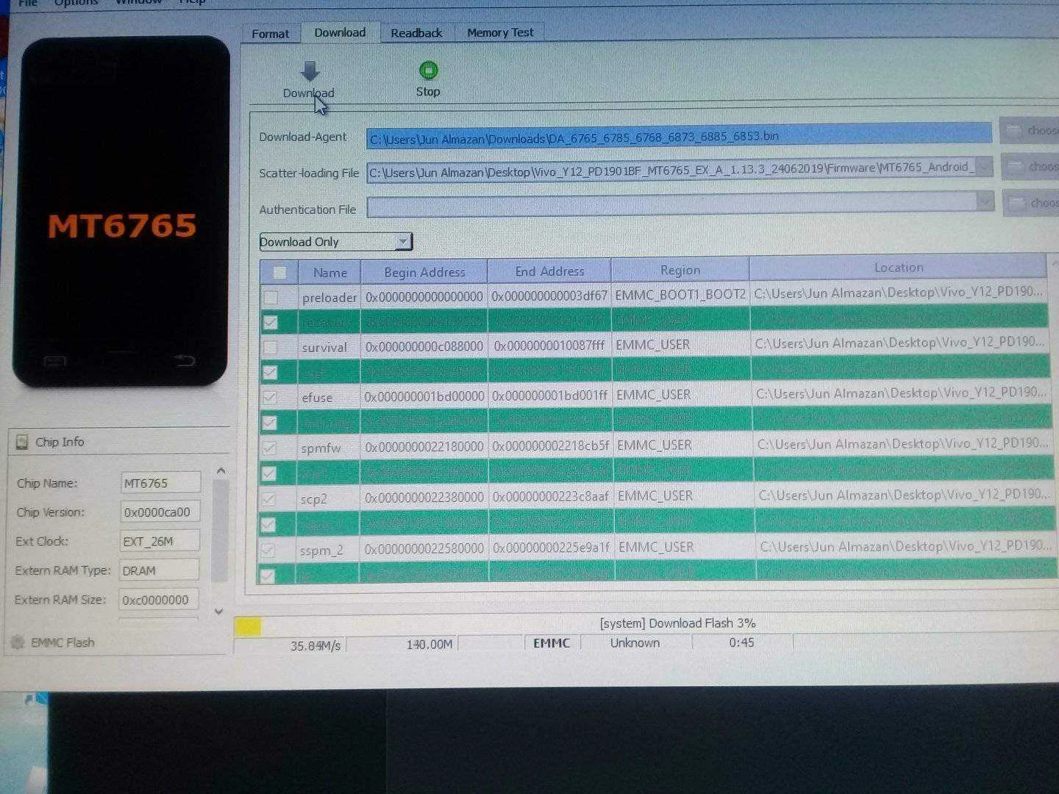The image size is (1059, 794).
Task: Uncheck the green row between survival and efuse
Action: [x=270, y=373]
